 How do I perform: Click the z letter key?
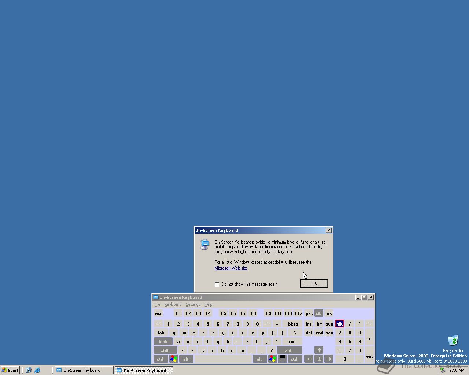pyautogui.click(x=182, y=350)
